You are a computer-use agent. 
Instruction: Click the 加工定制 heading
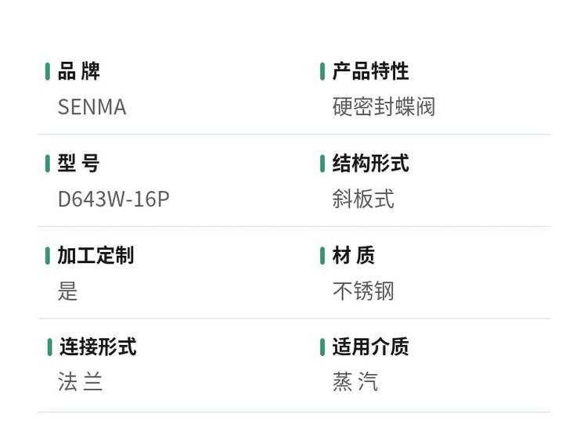(95, 256)
